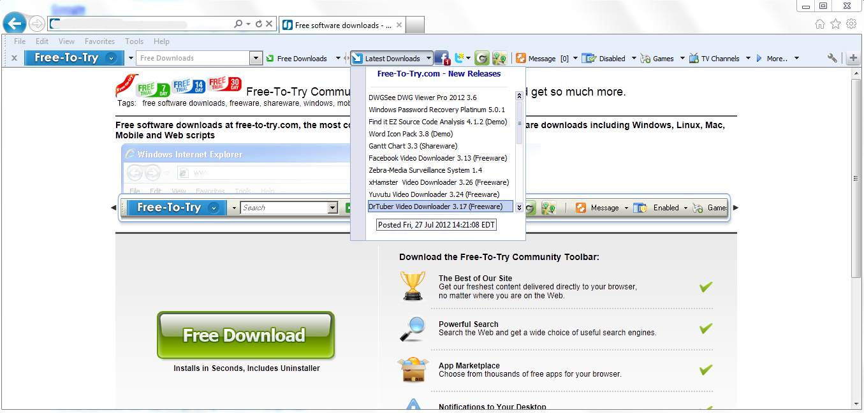Open the Free-To-Try.com New Releases header link
Viewport: 864px width, 413px height.
tap(439, 73)
